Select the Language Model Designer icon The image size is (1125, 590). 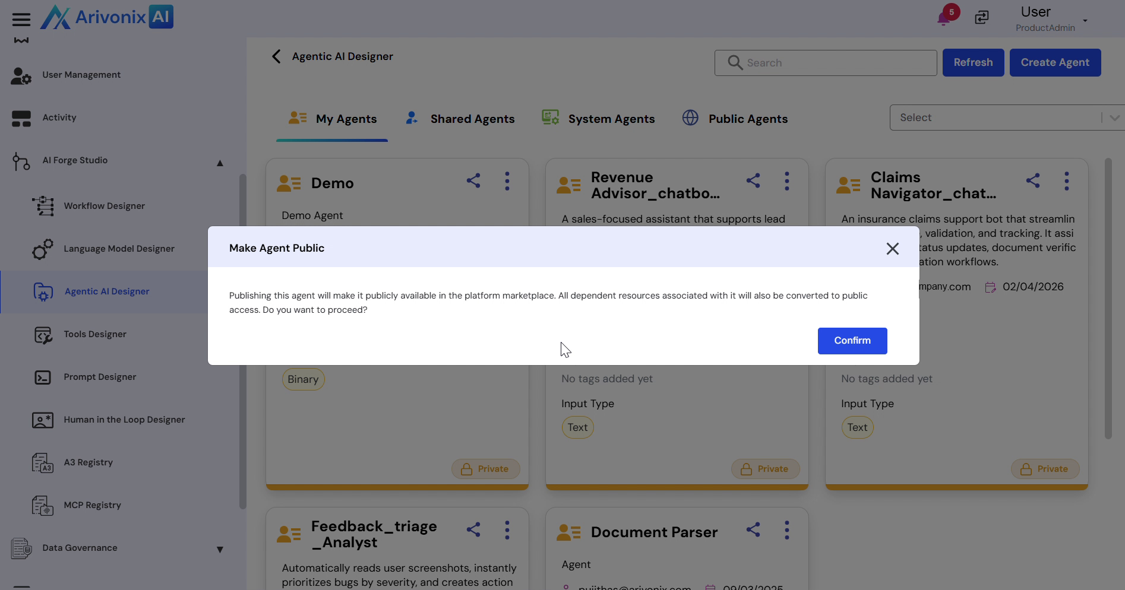[42, 249]
